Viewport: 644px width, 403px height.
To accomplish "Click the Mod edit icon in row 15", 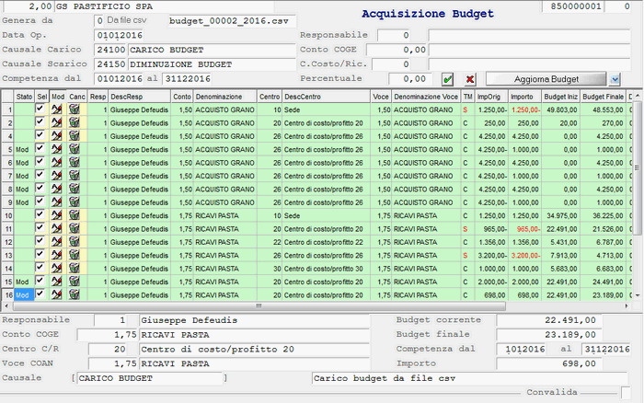I will tap(57, 282).
